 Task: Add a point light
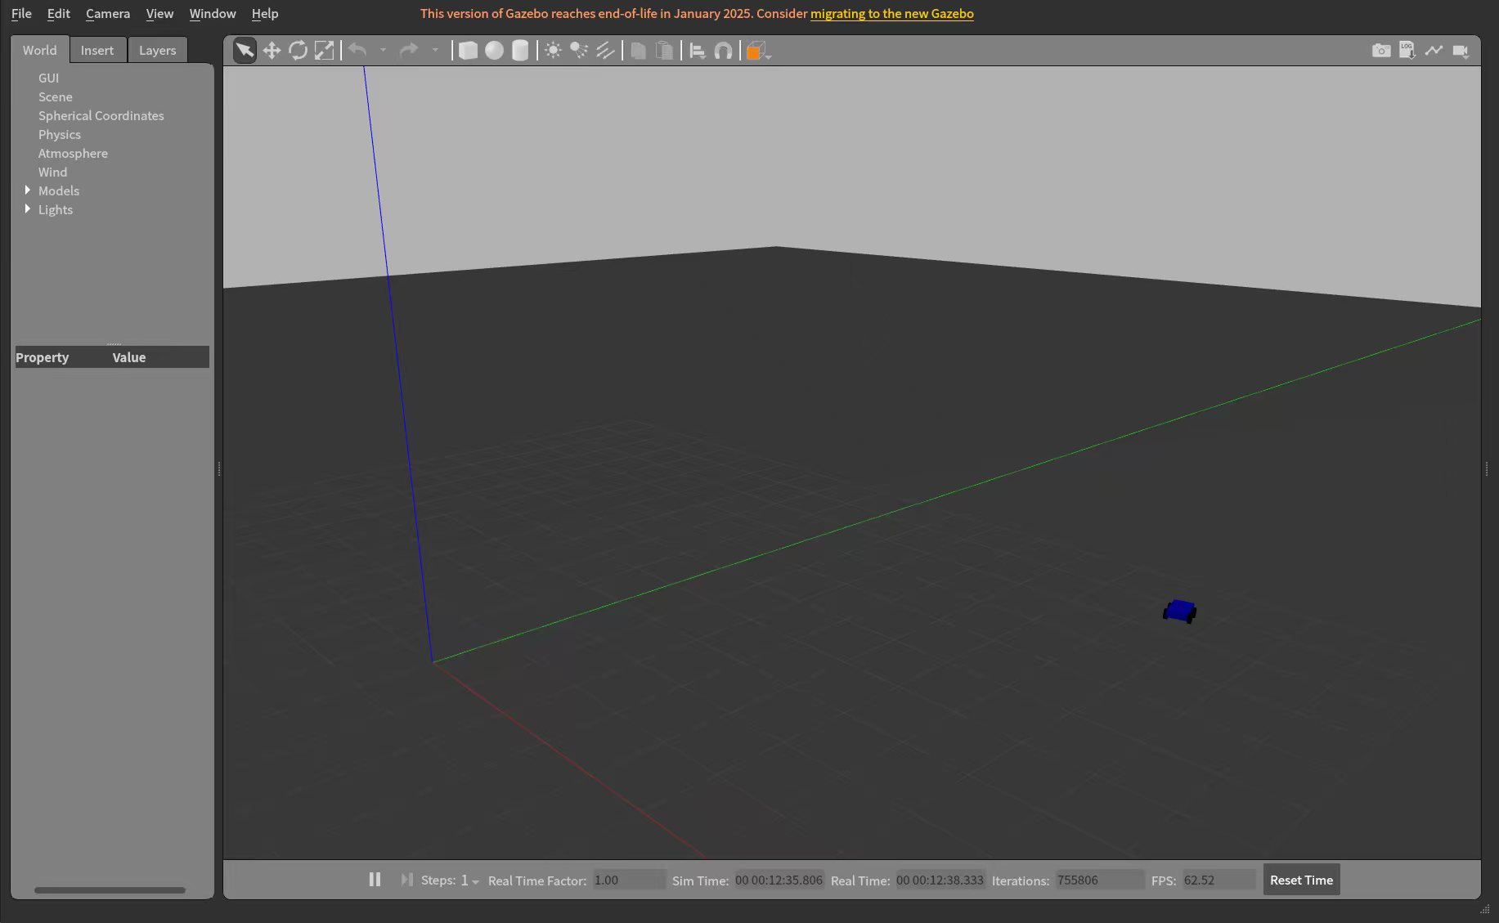click(553, 51)
